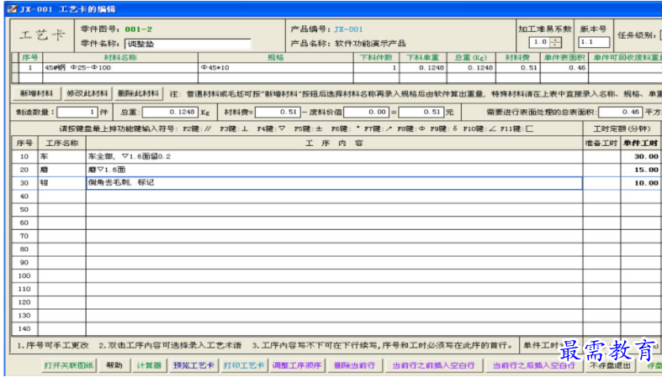
Task: Select row selector of material row 1
Action: coord(15,67)
